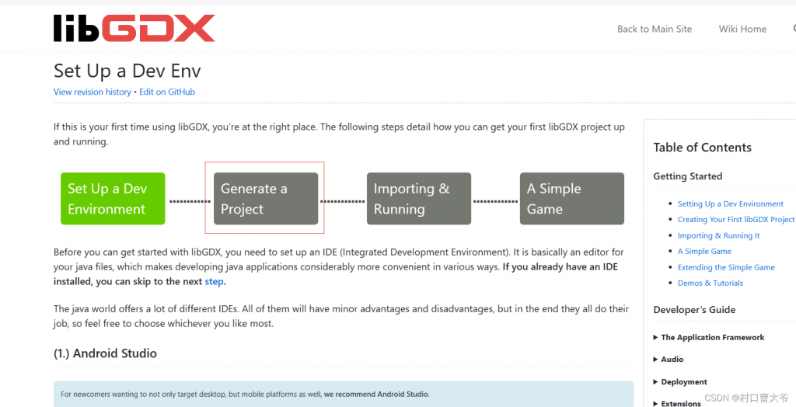This screenshot has height=407, width=796.
Task: Open Demos & Tutorials link
Action: [x=710, y=284]
